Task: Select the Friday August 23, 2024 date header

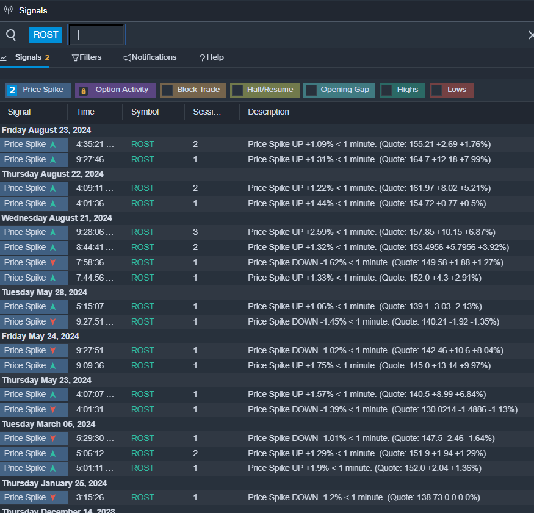Action: click(x=46, y=130)
